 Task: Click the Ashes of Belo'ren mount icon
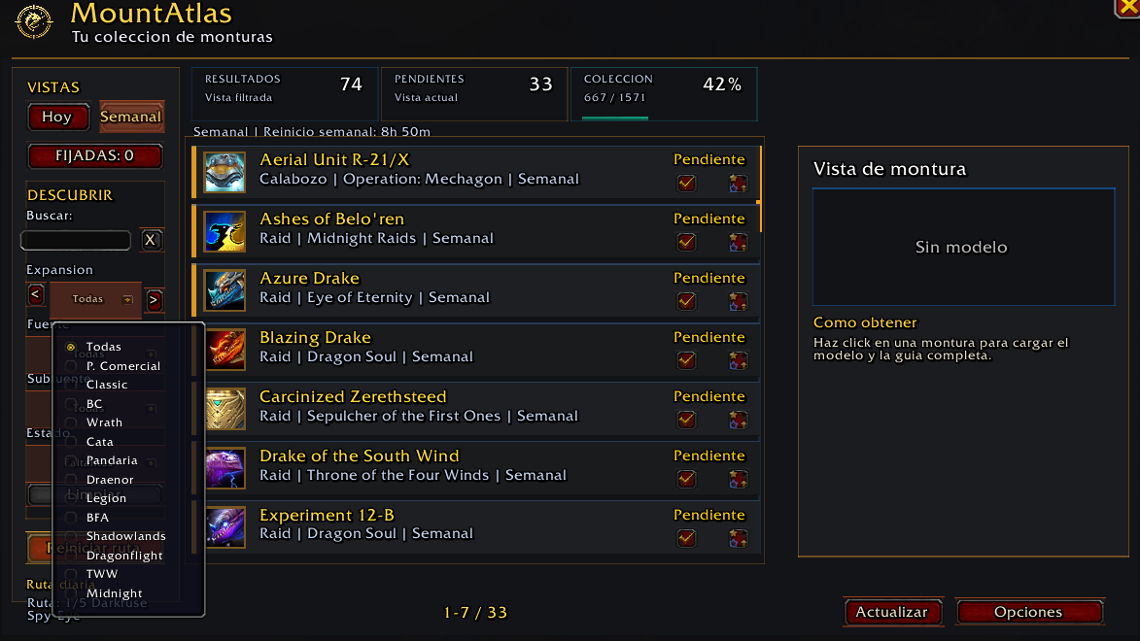225,232
